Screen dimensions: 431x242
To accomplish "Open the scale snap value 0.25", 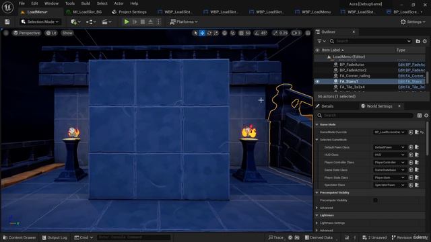I will (283, 33).
